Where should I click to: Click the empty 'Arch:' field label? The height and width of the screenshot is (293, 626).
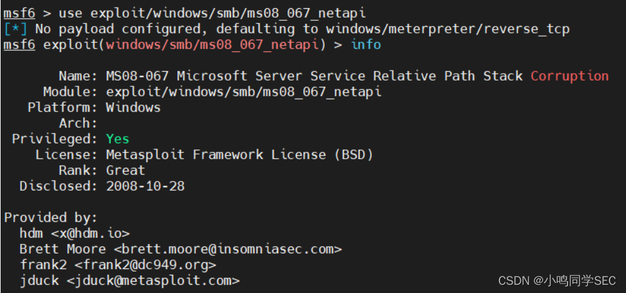tap(78, 123)
